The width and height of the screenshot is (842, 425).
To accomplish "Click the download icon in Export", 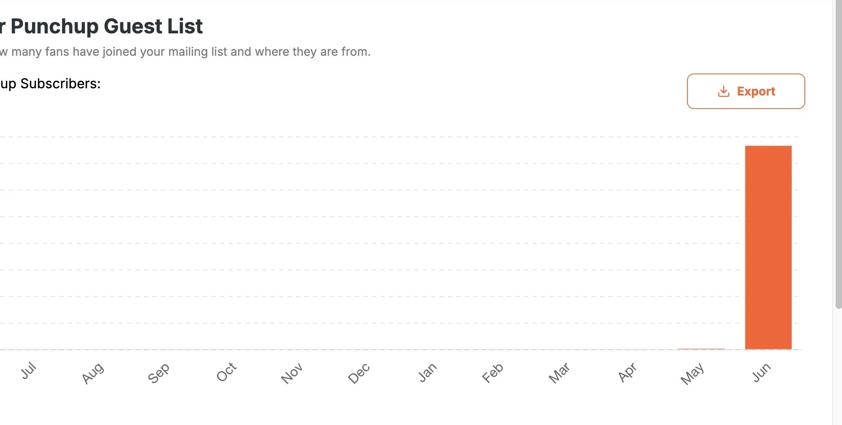I will [x=723, y=91].
